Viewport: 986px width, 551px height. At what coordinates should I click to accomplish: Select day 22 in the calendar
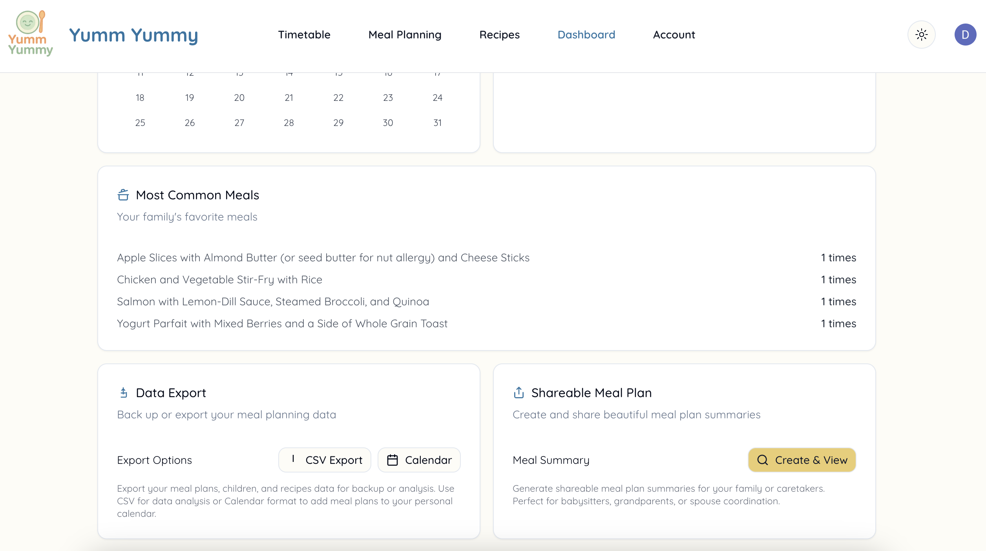[x=338, y=98]
